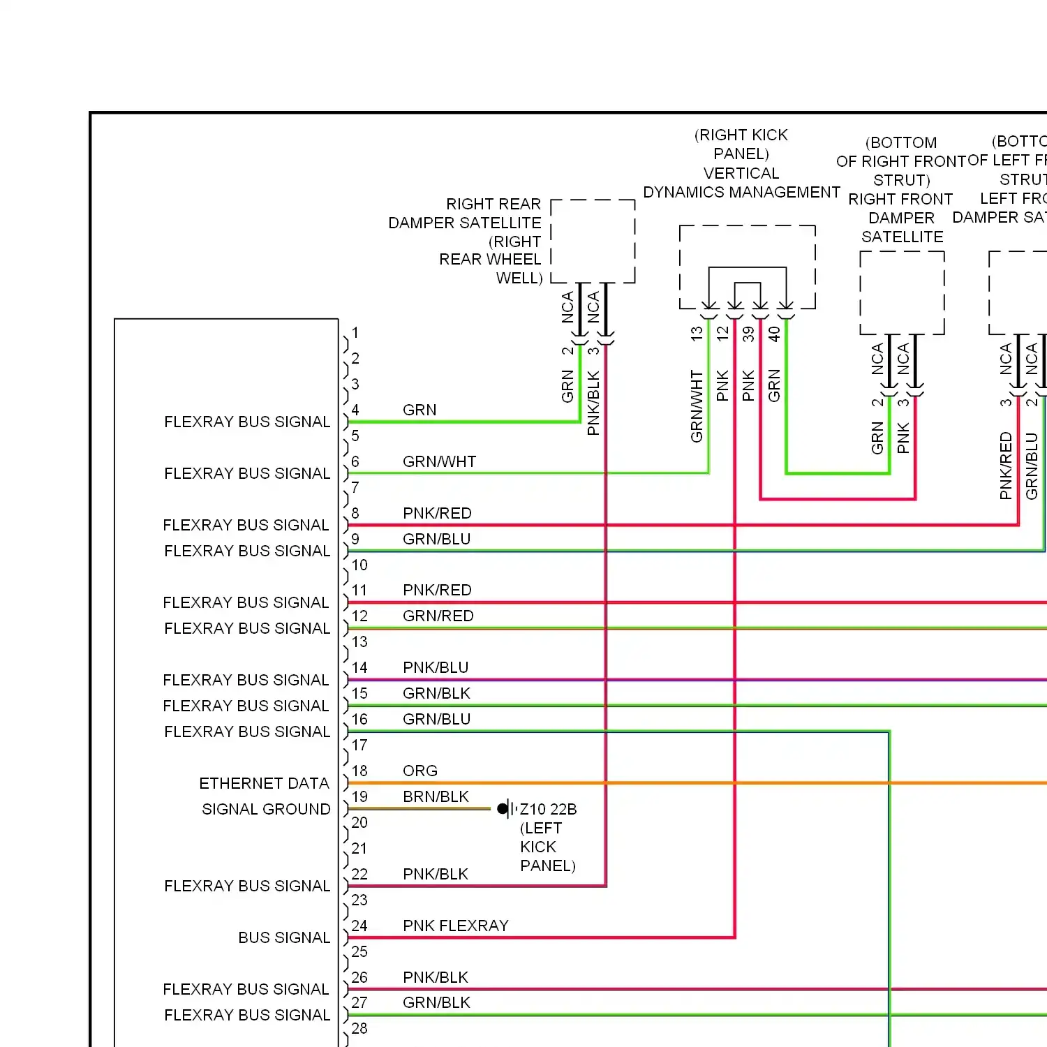Image resolution: width=1047 pixels, height=1047 pixels.
Task: Click the 'GRN/BLK' wire label at pin 27
Action: 436,1002
